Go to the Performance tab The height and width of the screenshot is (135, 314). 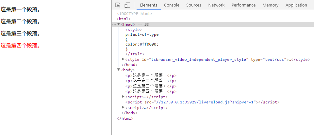243,5
